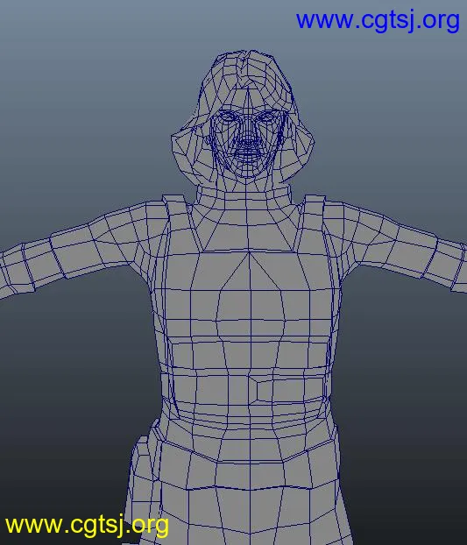Image resolution: width=467 pixels, height=545 pixels.
Task: Select the wireframe character's nose
Action: click(x=248, y=134)
